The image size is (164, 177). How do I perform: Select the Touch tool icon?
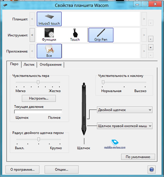coord(75,35)
